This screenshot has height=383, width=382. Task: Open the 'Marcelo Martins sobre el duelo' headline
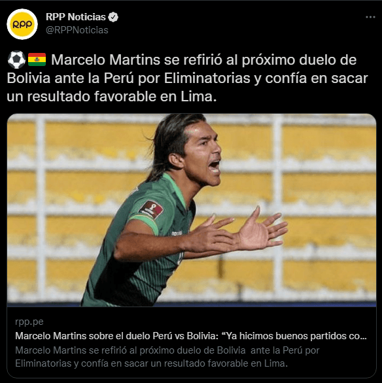click(x=191, y=336)
